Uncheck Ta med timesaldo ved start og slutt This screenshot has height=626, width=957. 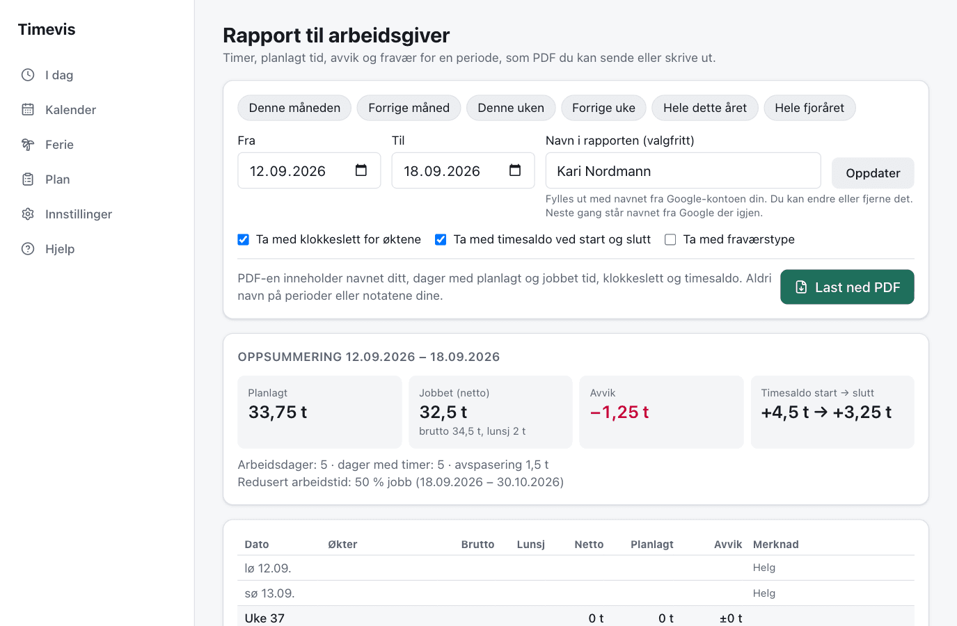point(441,239)
